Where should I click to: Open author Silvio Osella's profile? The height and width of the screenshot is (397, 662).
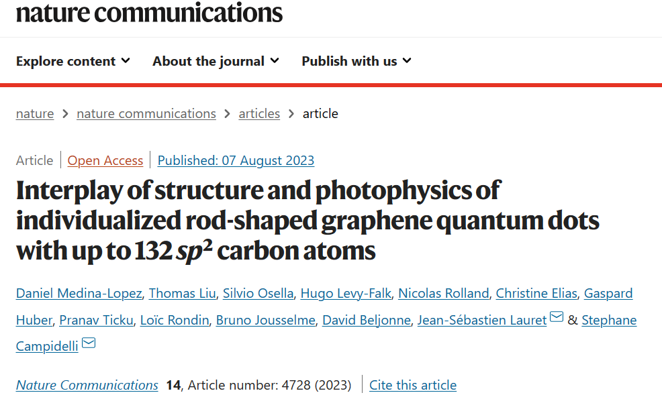[x=258, y=293]
